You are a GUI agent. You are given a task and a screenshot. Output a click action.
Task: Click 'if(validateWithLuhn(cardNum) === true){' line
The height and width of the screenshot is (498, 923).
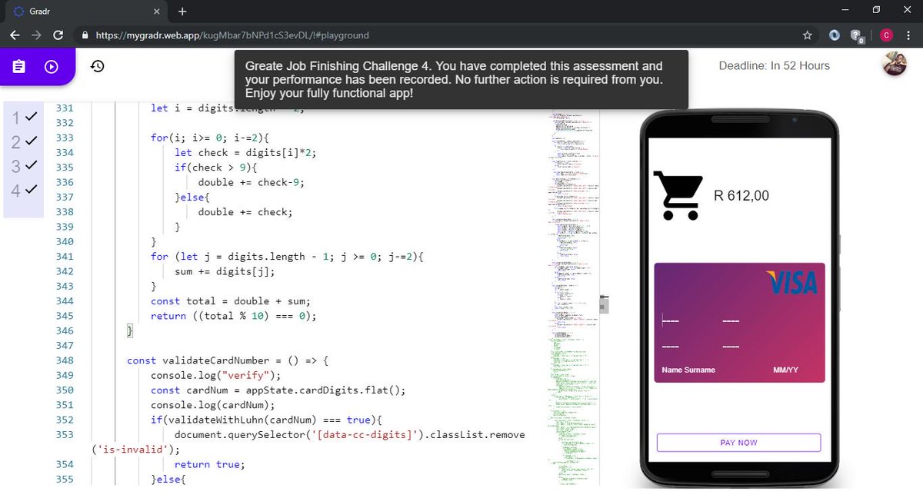[266, 420]
